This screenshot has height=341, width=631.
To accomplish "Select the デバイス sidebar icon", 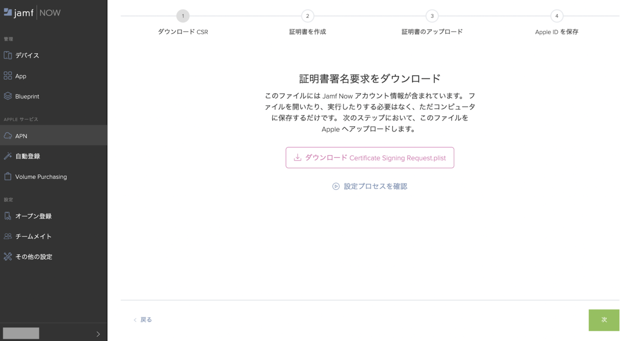I will pyautogui.click(x=7, y=55).
